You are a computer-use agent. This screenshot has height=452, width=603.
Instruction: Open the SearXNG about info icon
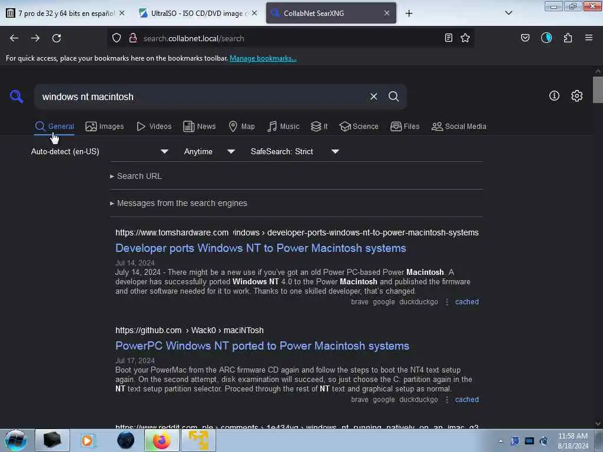click(554, 96)
